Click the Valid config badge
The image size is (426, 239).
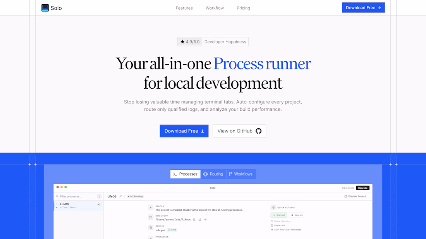(x=172, y=230)
